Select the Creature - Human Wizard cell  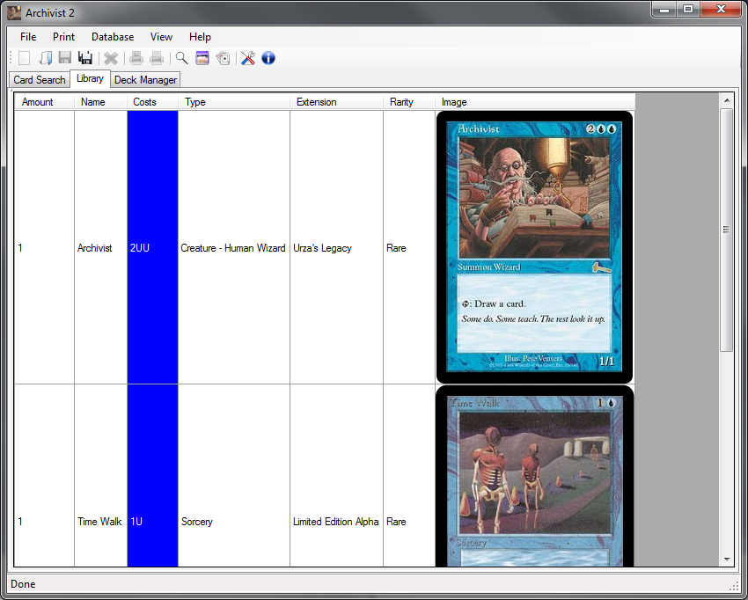click(x=234, y=247)
